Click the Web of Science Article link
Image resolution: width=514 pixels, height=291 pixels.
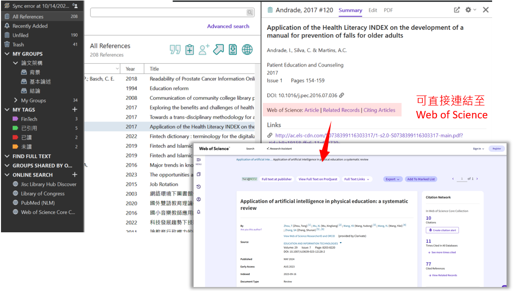pyautogui.click(x=311, y=110)
